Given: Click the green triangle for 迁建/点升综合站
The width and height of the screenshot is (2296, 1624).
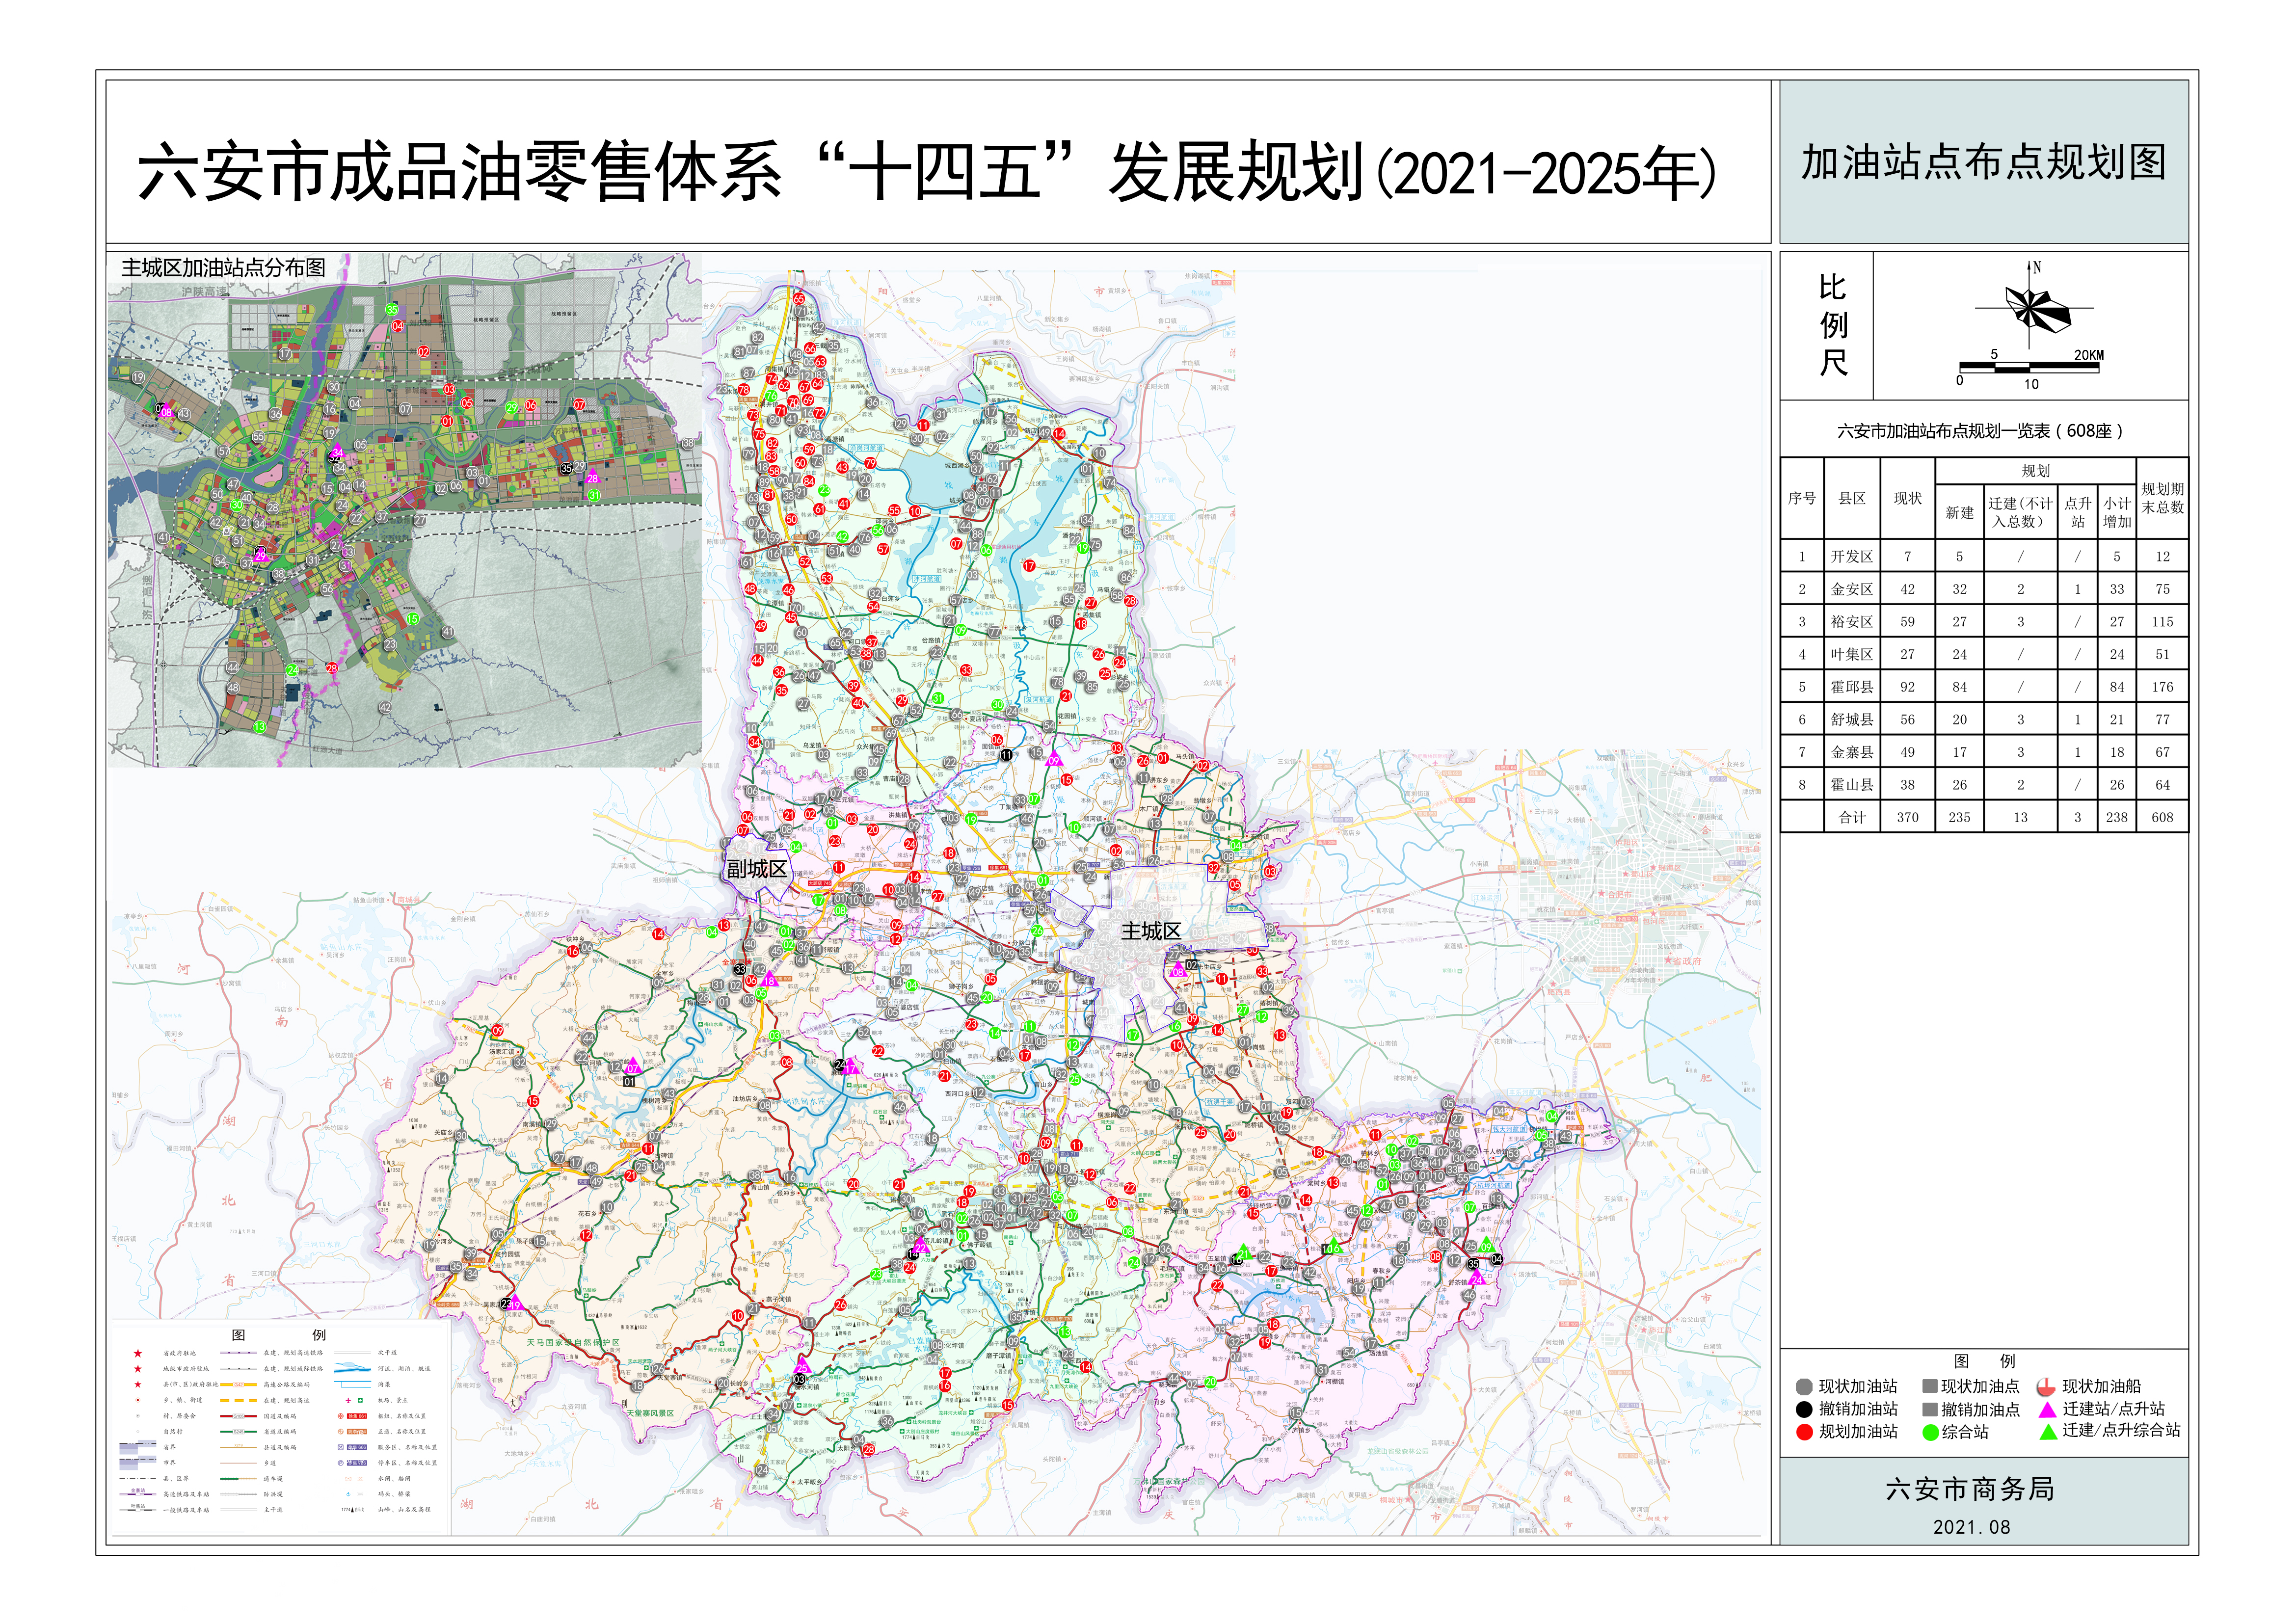Looking at the screenshot, I should click(2048, 1431).
